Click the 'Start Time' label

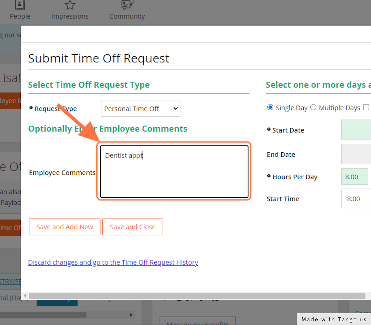[283, 199]
